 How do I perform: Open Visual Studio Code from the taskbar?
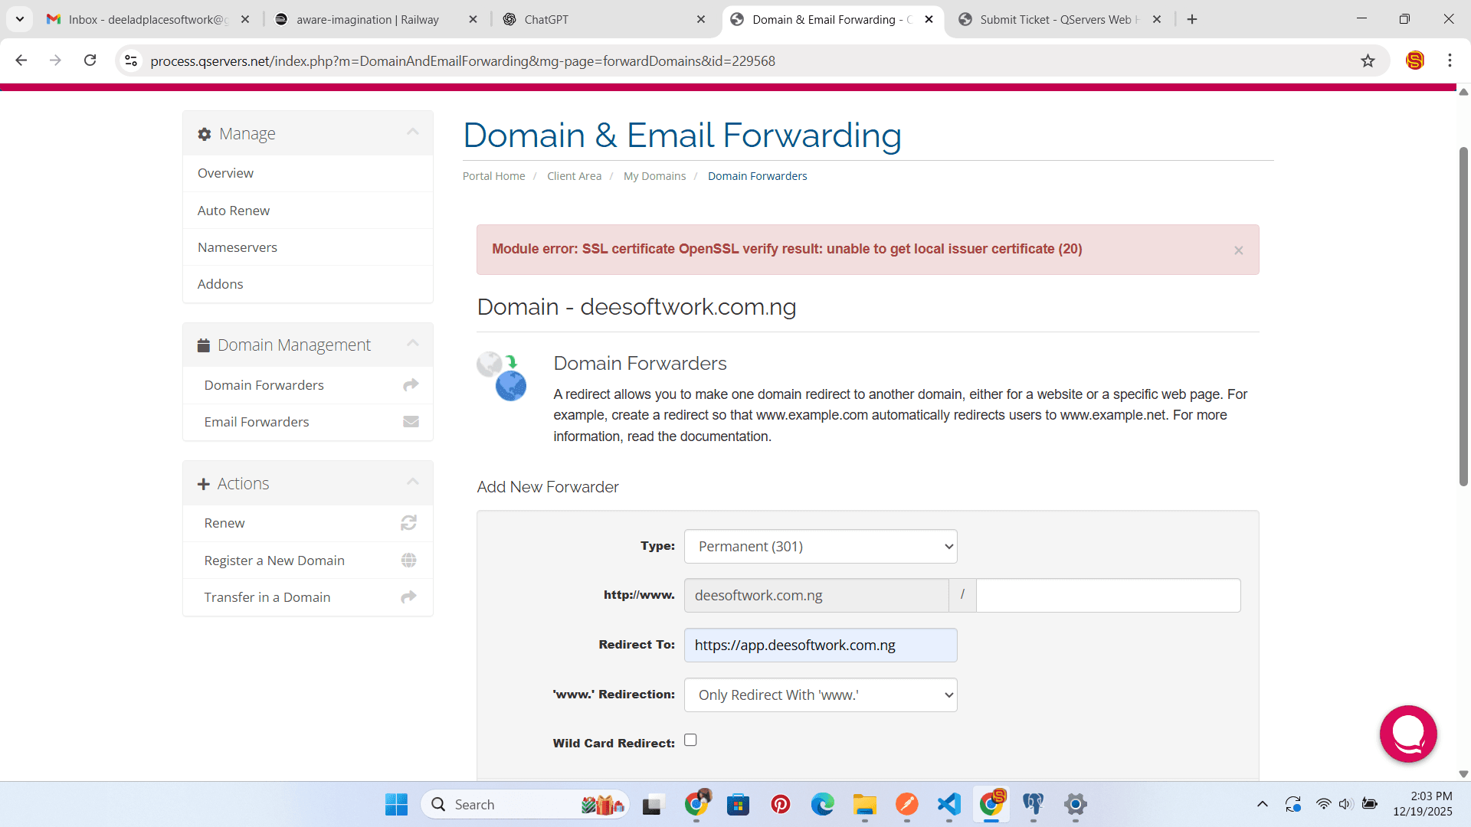click(x=948, y=804)
